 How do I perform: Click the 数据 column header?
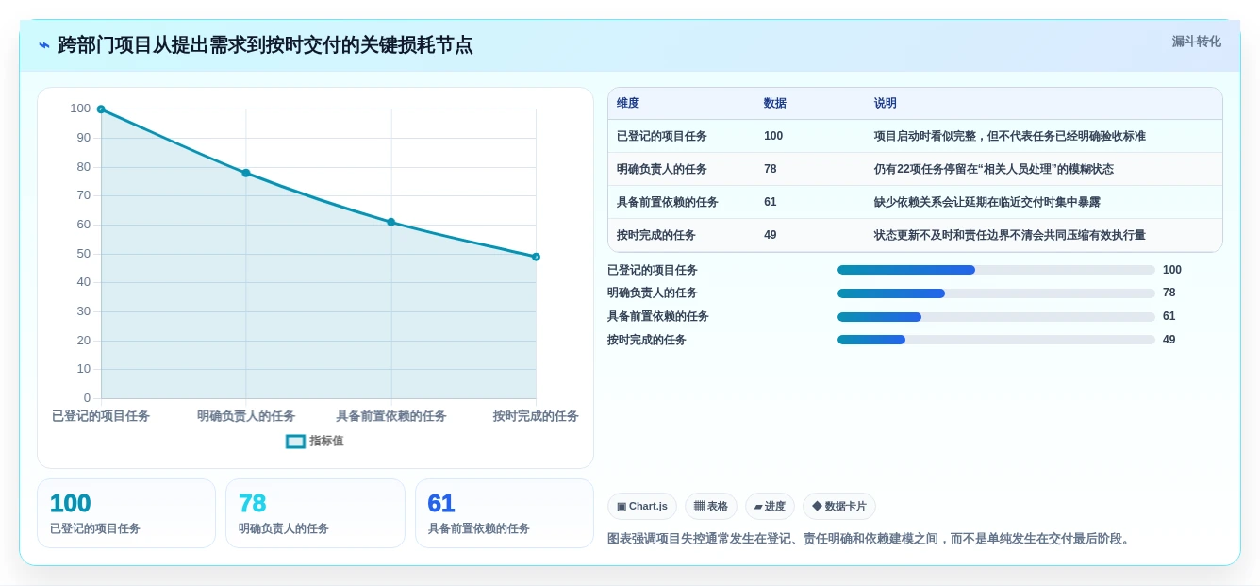pyautogui.click(x=775, y=103)
